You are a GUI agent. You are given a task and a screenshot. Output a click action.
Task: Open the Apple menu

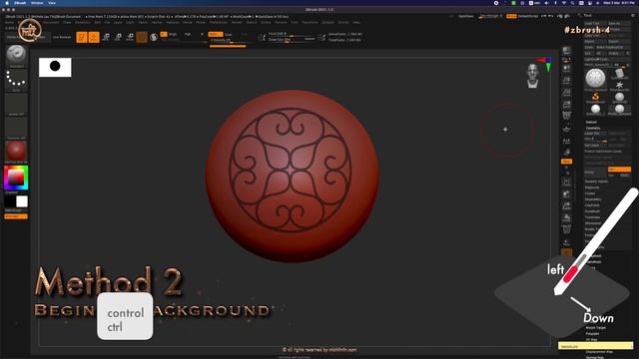[x=7, y=3]
